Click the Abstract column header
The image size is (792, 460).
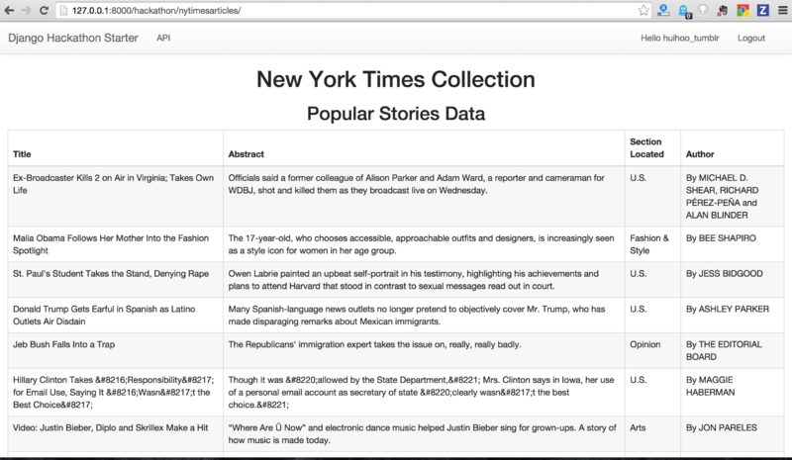pos(246,155)
